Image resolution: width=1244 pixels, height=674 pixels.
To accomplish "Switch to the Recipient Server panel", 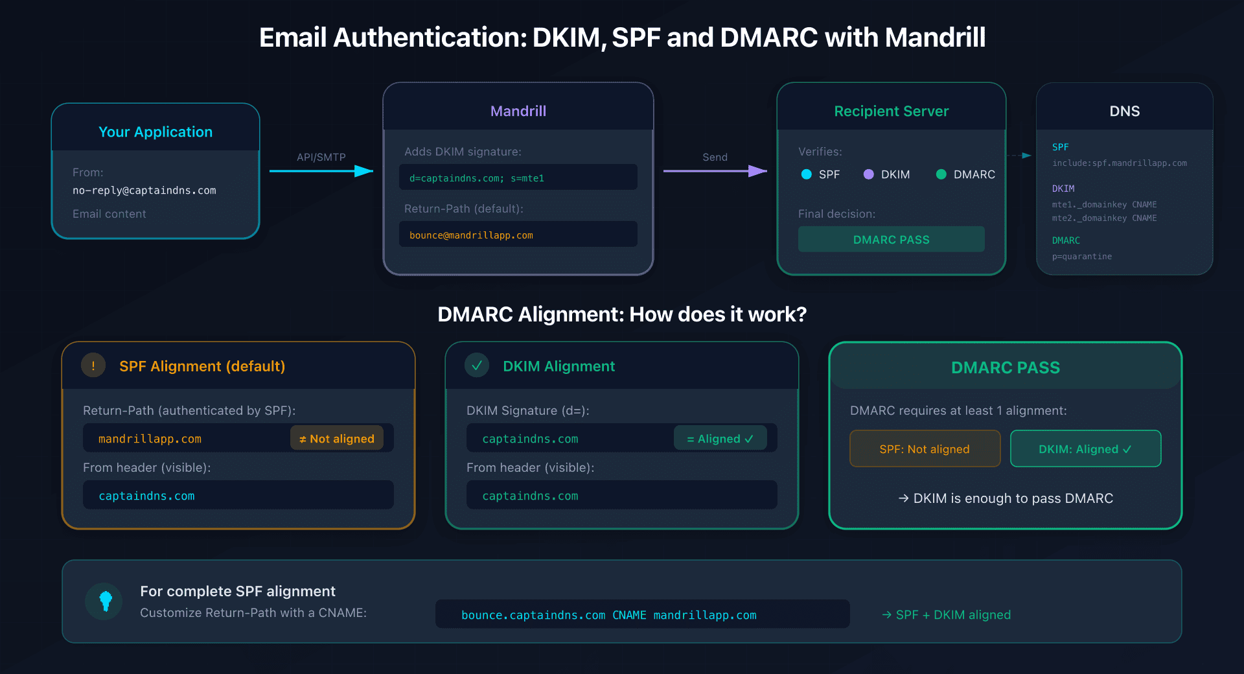I will 891,111.
